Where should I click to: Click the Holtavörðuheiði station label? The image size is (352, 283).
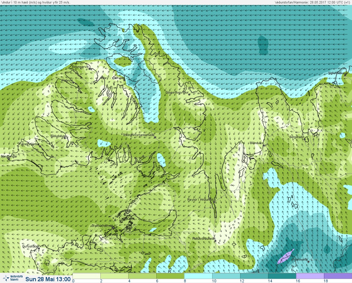(x=203, y=239)
